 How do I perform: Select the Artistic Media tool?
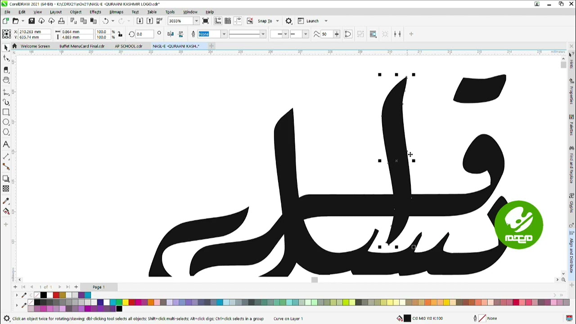6,102
